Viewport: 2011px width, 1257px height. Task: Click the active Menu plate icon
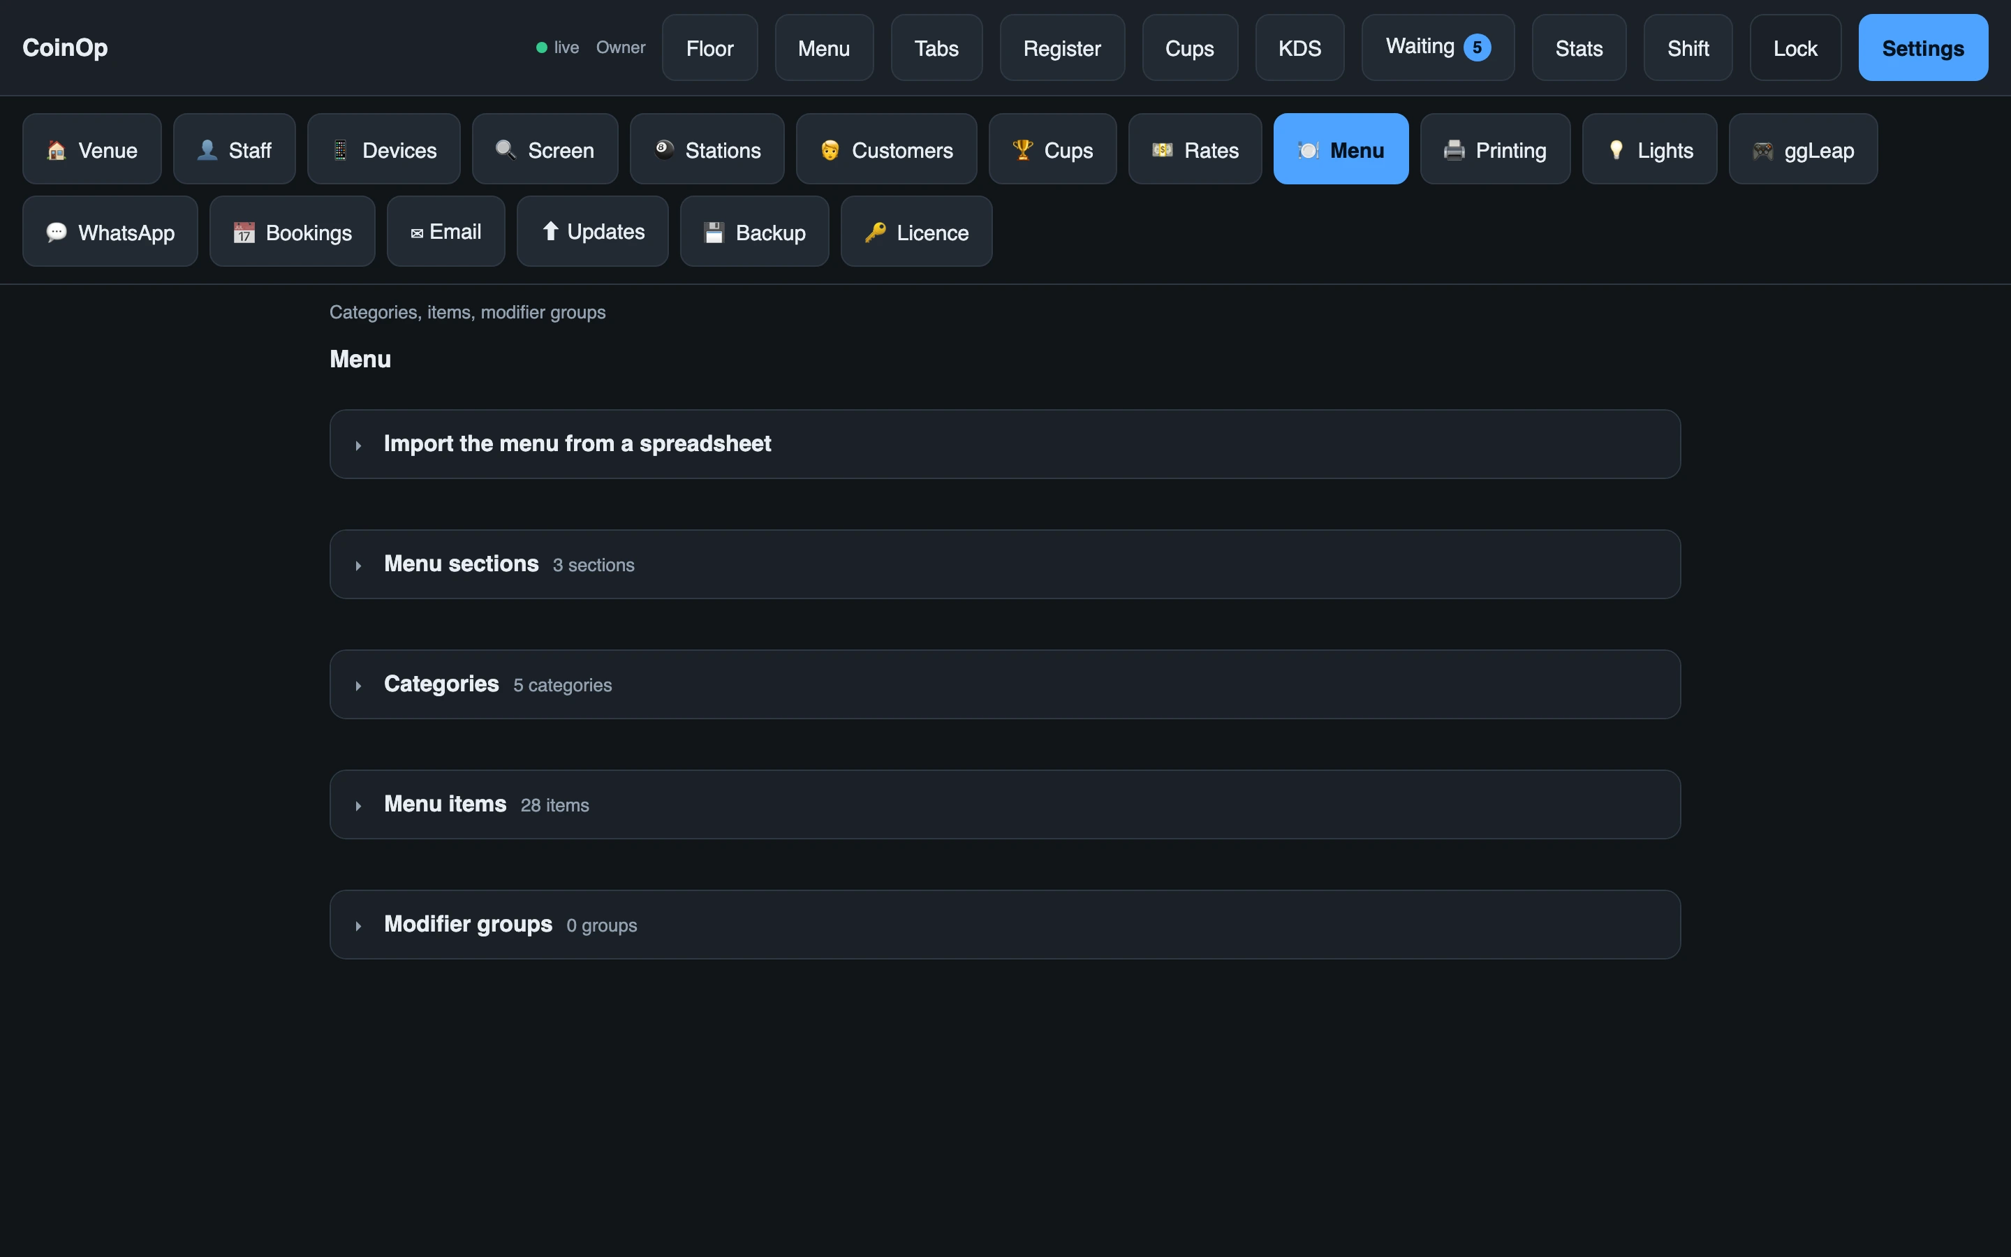(x=1308, y=149)
